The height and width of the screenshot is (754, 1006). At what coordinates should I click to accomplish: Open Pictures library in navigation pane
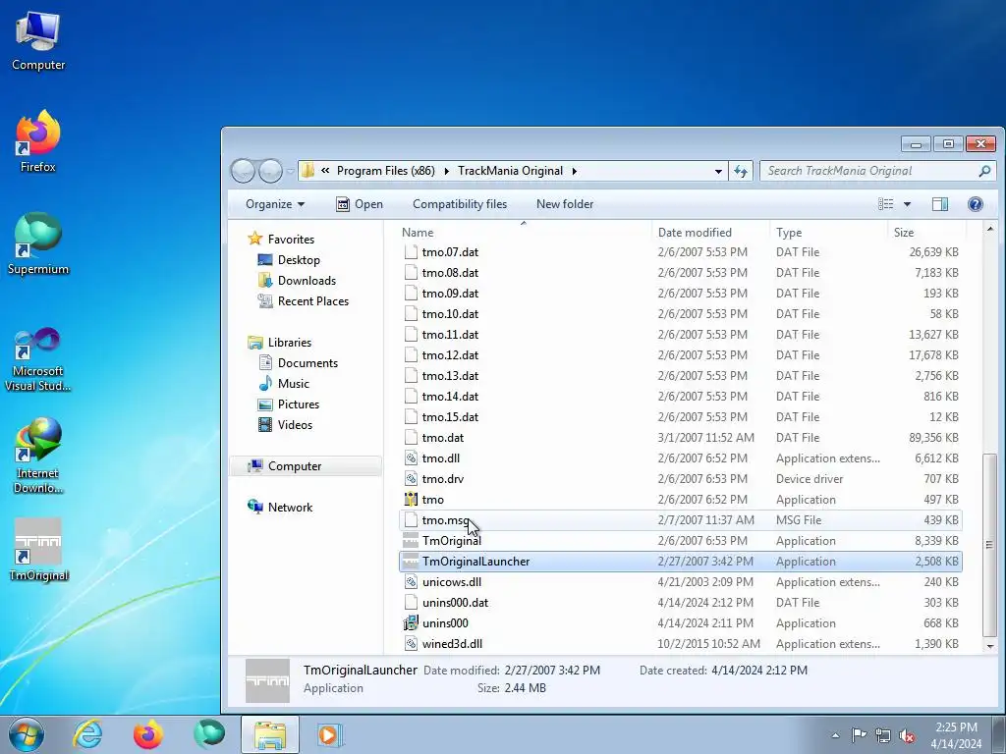299,404
